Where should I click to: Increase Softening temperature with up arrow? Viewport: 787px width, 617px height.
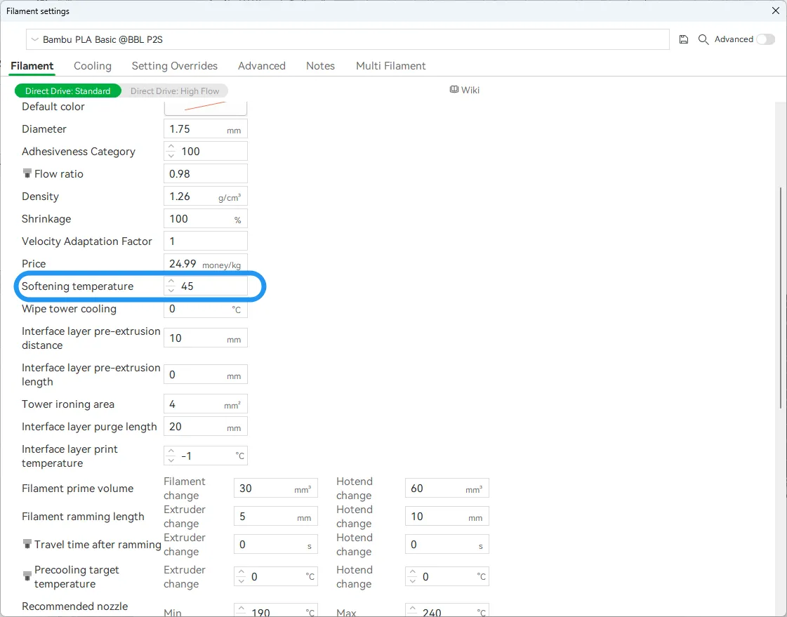tap(171, 282)
